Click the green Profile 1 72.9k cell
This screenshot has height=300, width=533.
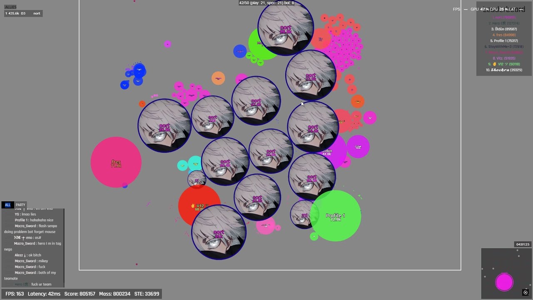336,216
